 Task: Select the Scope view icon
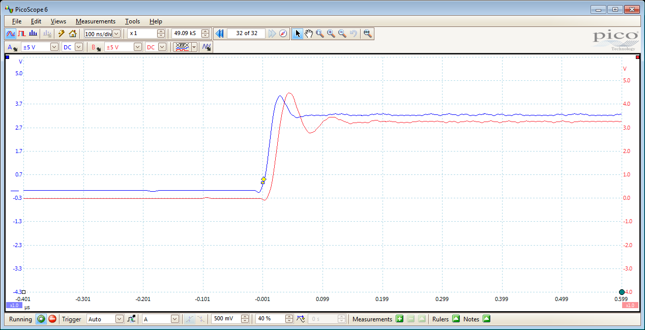[11, 33]
